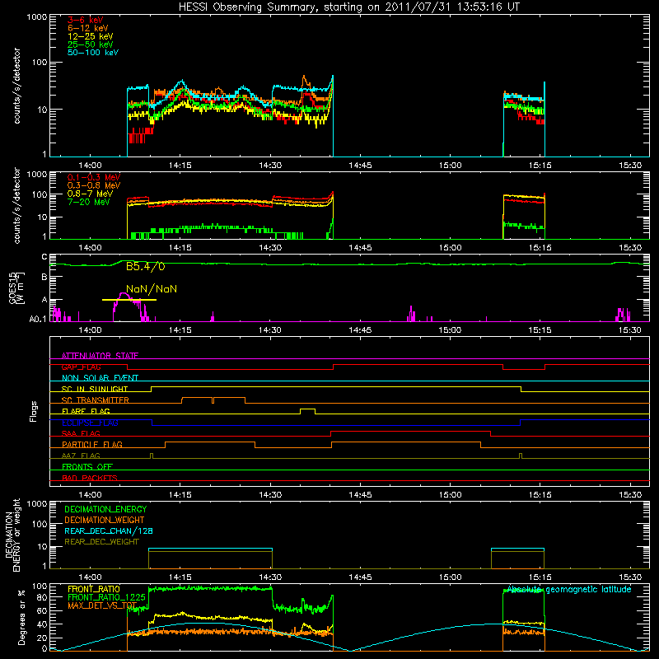Select the SC_IN_SUNLIGHT flag label
The width and height of the screenshot is (659, 659).
[95, 389]
